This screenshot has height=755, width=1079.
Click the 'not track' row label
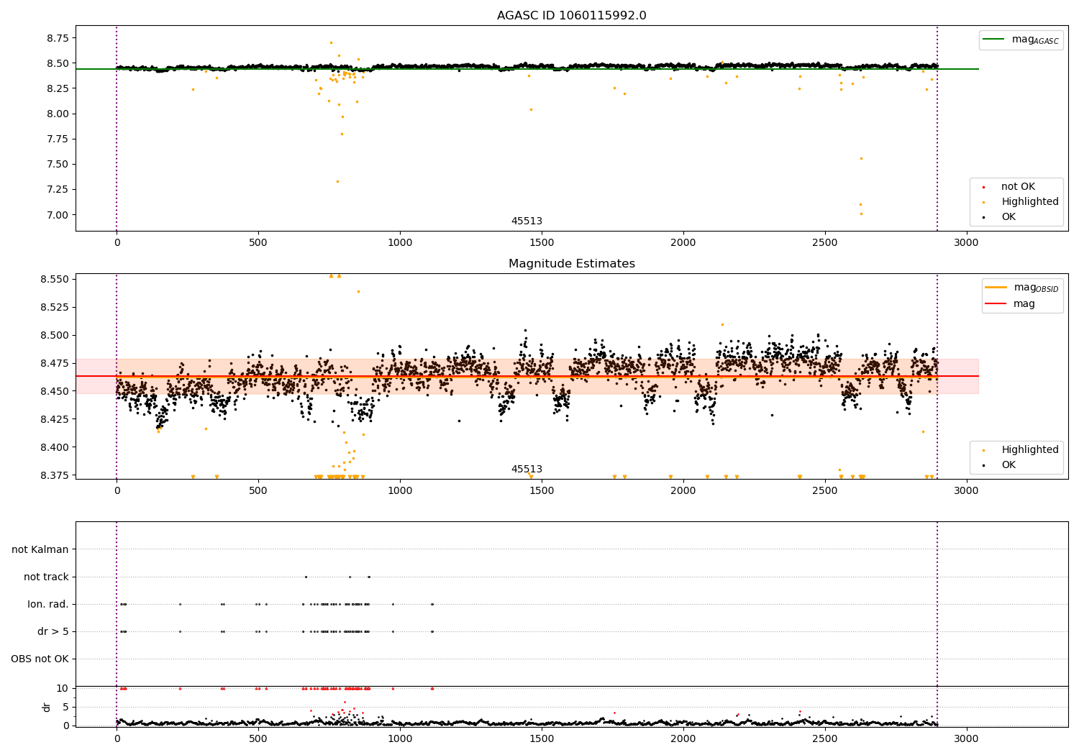[x=46, y=577]
